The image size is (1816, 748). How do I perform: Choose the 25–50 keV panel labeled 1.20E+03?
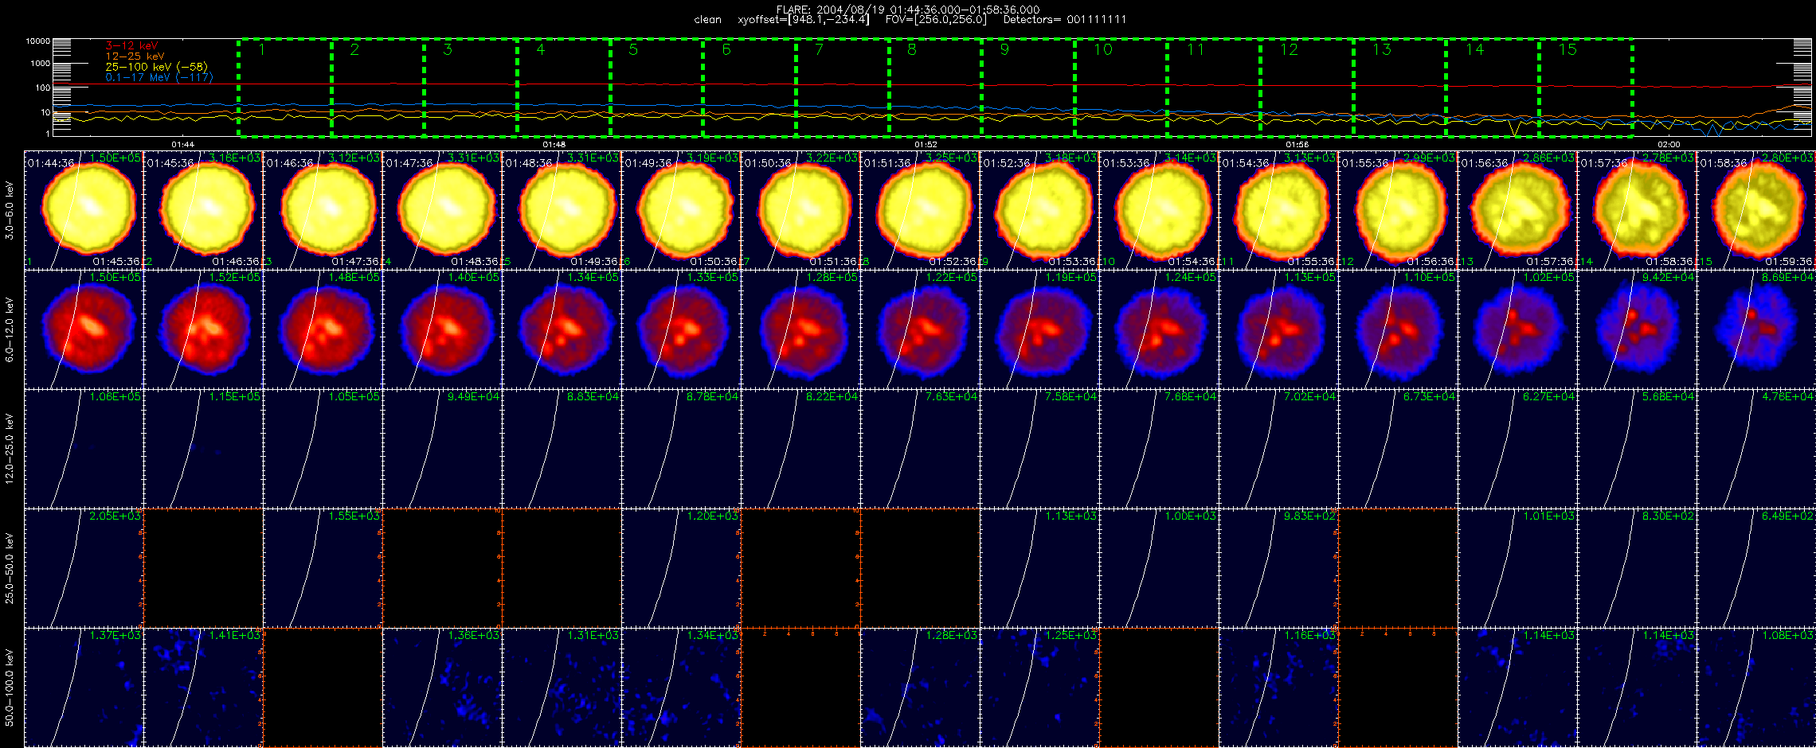681,568
